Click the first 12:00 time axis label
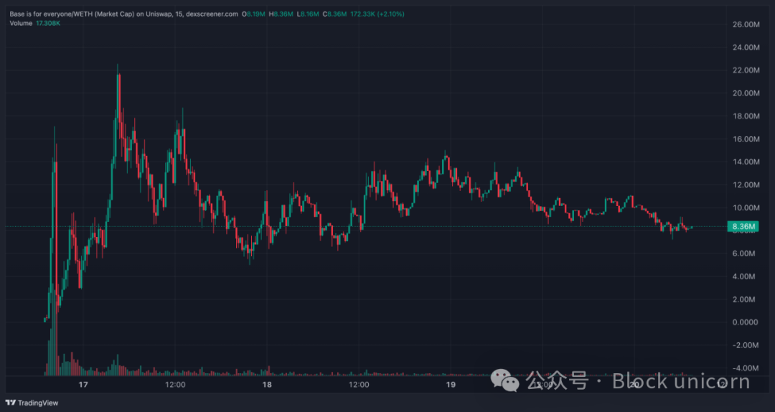The width and height of the screenshot is (775, 412). 175,384
